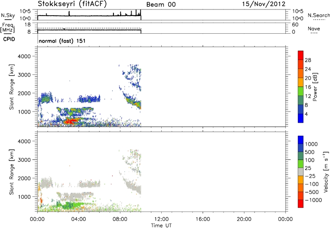Pick the red top segment of Power colorbar

point(301,56)
